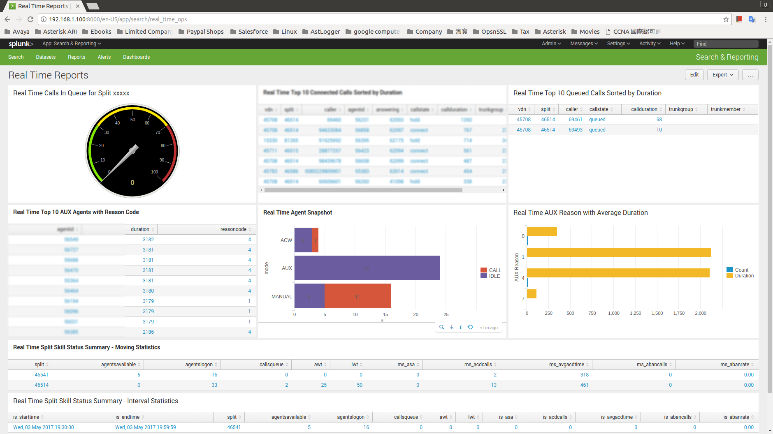Viewport: 773px width, 434px height.
Task: Open split 46541 link in Moving Statistics
Action: pos(42,375)
